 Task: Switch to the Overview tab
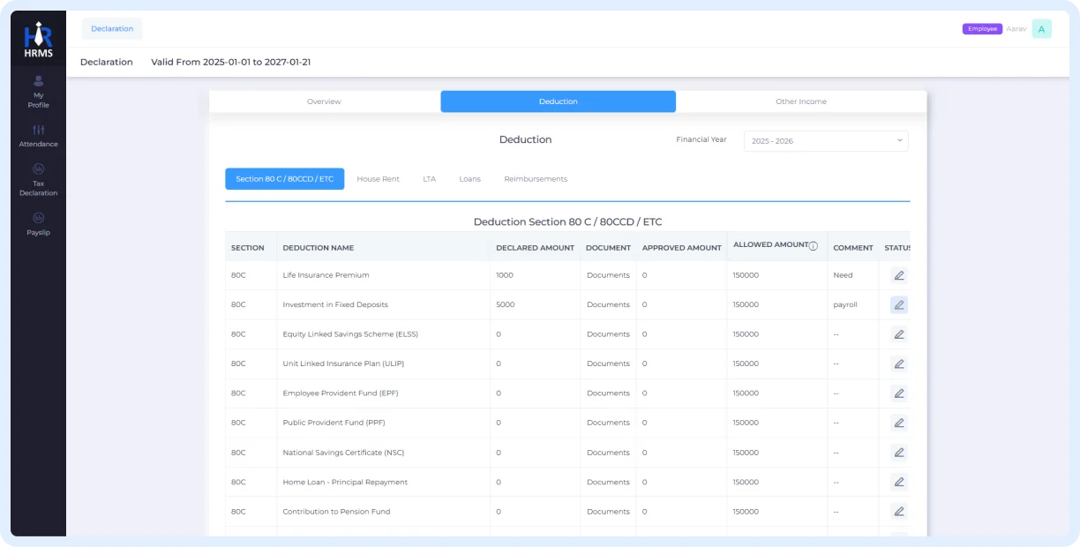[324, 101]
